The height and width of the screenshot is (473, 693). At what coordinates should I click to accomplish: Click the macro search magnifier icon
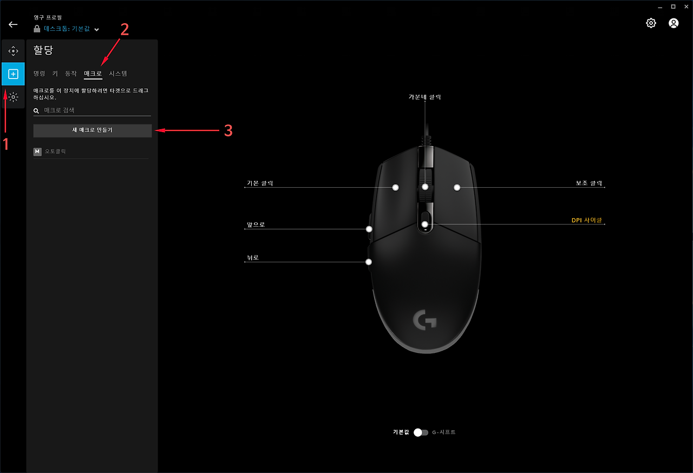(x=36, y=110)
